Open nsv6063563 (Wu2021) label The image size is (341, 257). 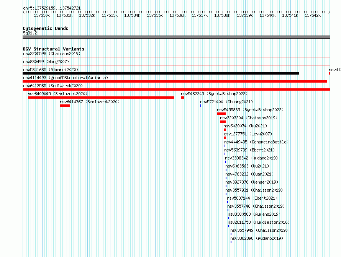coord(247,166)
